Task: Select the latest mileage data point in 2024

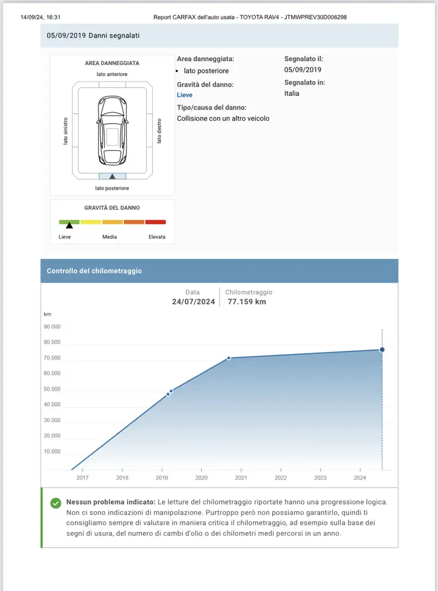Action: pyautogui.click(x=382, y=350)
